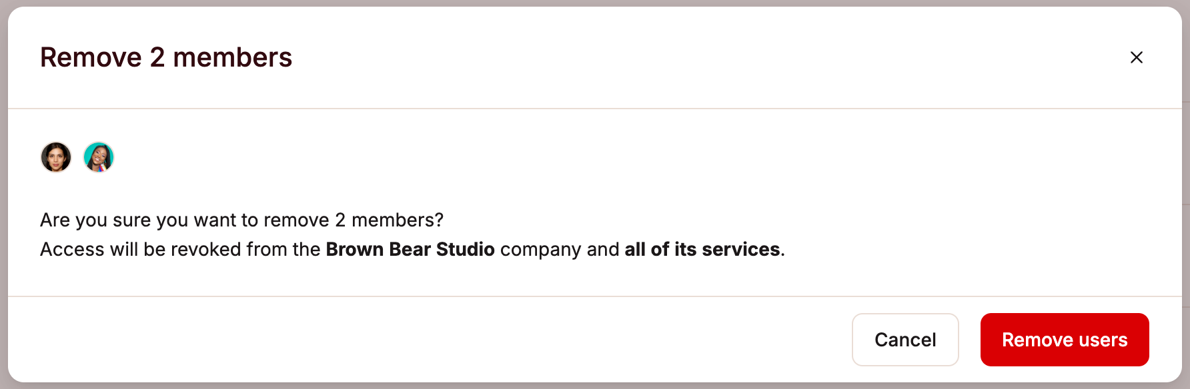Confirm with the red Remove users button
Image resolution: width=1190 pixels, height=389 pixels.
pos(1065,340)
